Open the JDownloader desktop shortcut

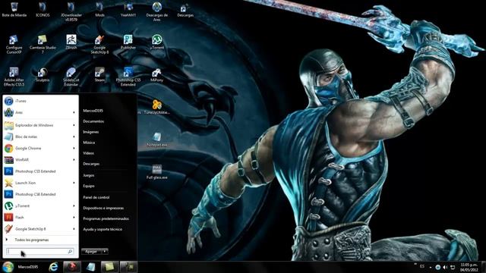click(x=71, y=12)
